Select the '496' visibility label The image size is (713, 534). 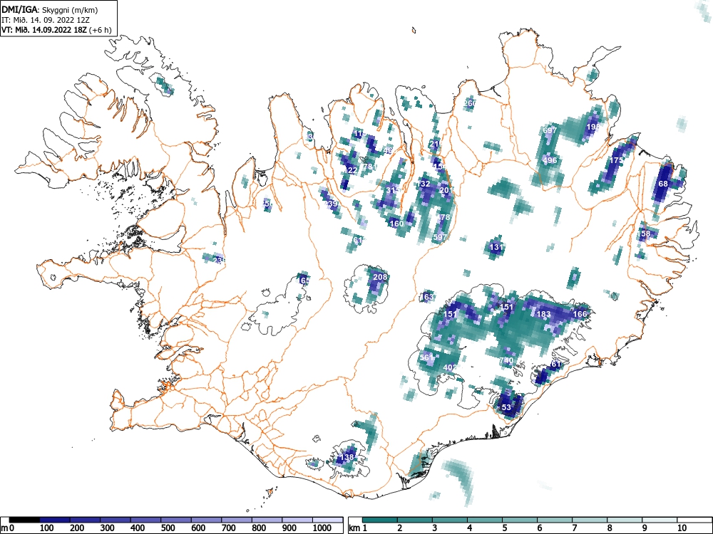[550, 160]
